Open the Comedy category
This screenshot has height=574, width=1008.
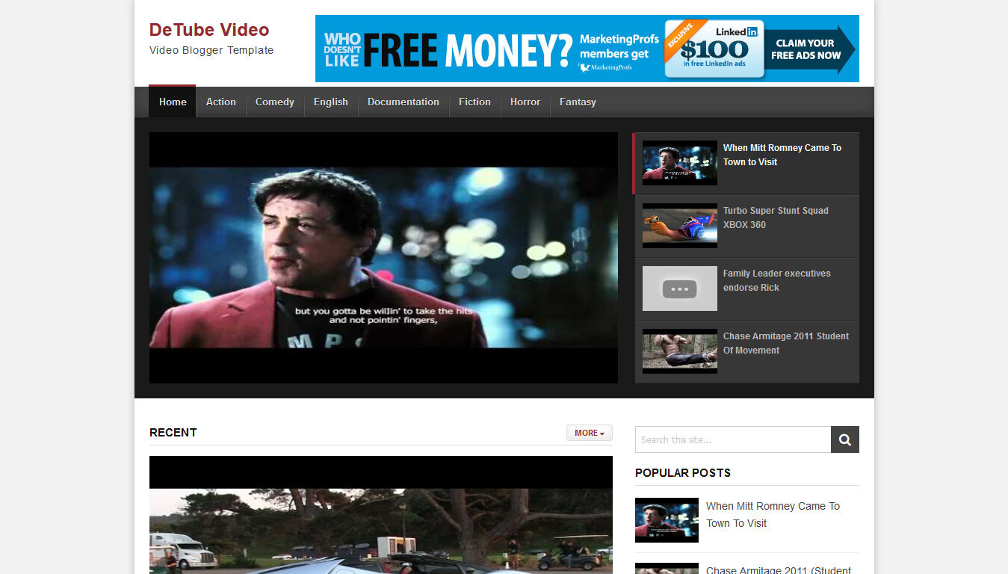pos(275,102)
